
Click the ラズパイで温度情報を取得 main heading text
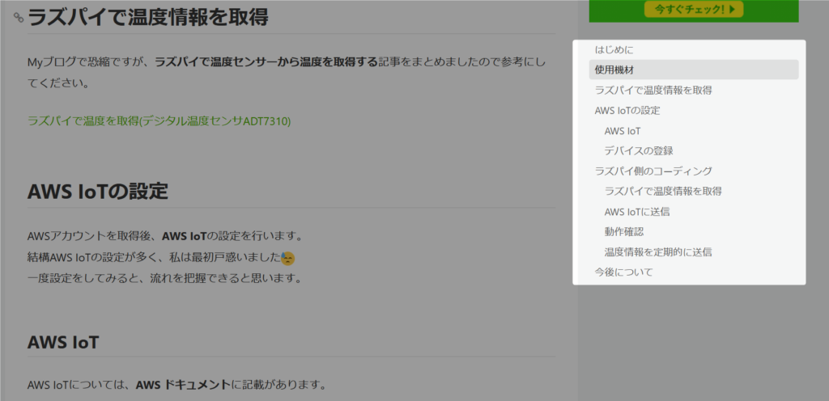point(148,18)
